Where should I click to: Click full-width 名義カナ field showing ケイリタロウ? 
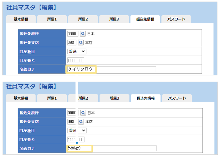coord(111,69)
